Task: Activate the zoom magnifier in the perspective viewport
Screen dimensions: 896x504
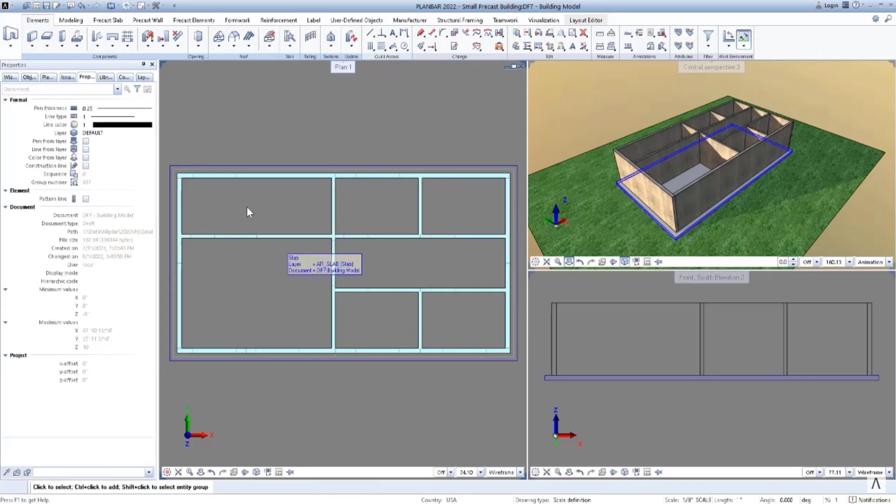Action: coord(558,262)
